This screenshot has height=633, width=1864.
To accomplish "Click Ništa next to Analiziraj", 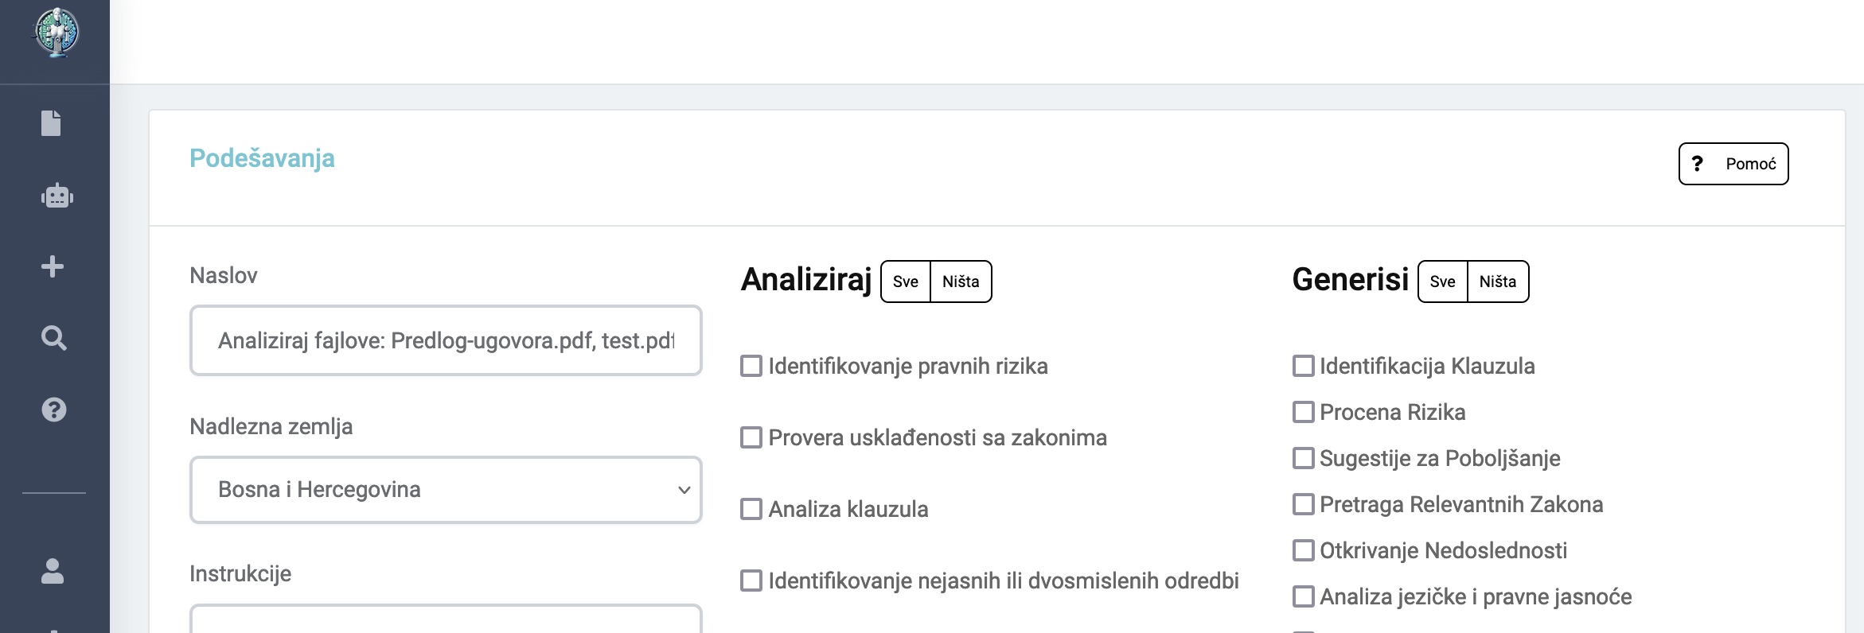I will 961,282.
